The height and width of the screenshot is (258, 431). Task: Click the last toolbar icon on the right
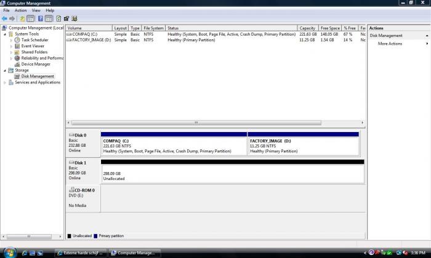[75, 18]
